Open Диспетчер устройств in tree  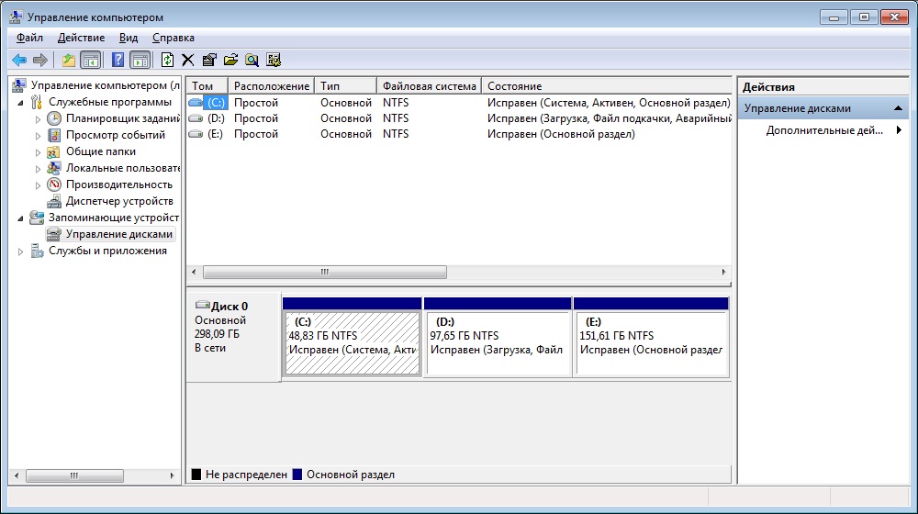pos(119,201)
